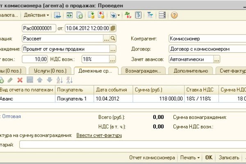Click the red X delete row icon
This screenshot has width=246, height=164.
tap(20, 80)
